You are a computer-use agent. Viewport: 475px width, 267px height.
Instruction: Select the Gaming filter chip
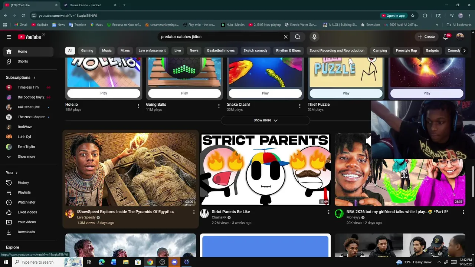pos(87,50)
